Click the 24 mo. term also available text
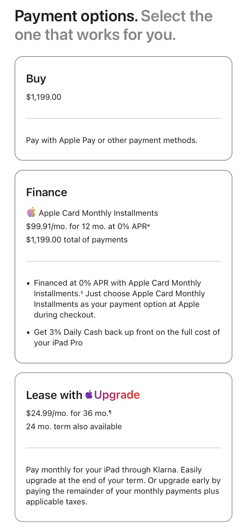This screenshot has height=530, width=241. point(74,427)
